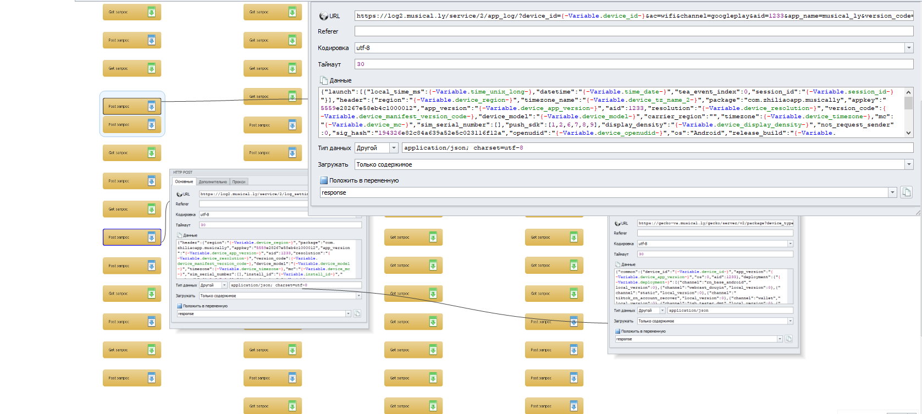
Task: Click the Таймаут field in the gecko-va panel
Action: [x=715, y=254]
